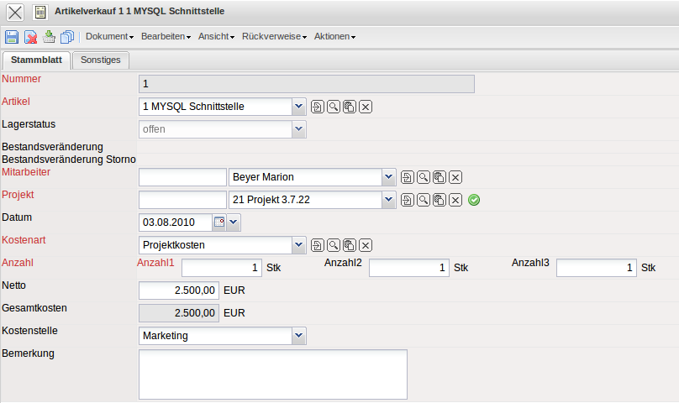Click the delete document icon with red X
The height and width of the screenshot is (403, 679).
[x=30, y=37]
